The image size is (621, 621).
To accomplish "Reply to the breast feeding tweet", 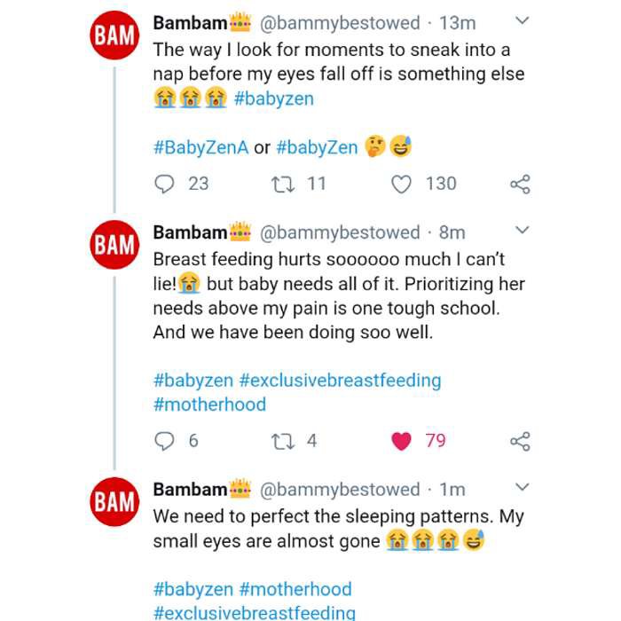I will [165, 441].
